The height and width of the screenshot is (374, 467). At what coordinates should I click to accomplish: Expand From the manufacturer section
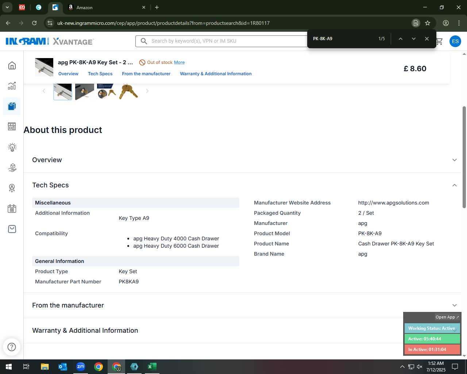(454, 305)
